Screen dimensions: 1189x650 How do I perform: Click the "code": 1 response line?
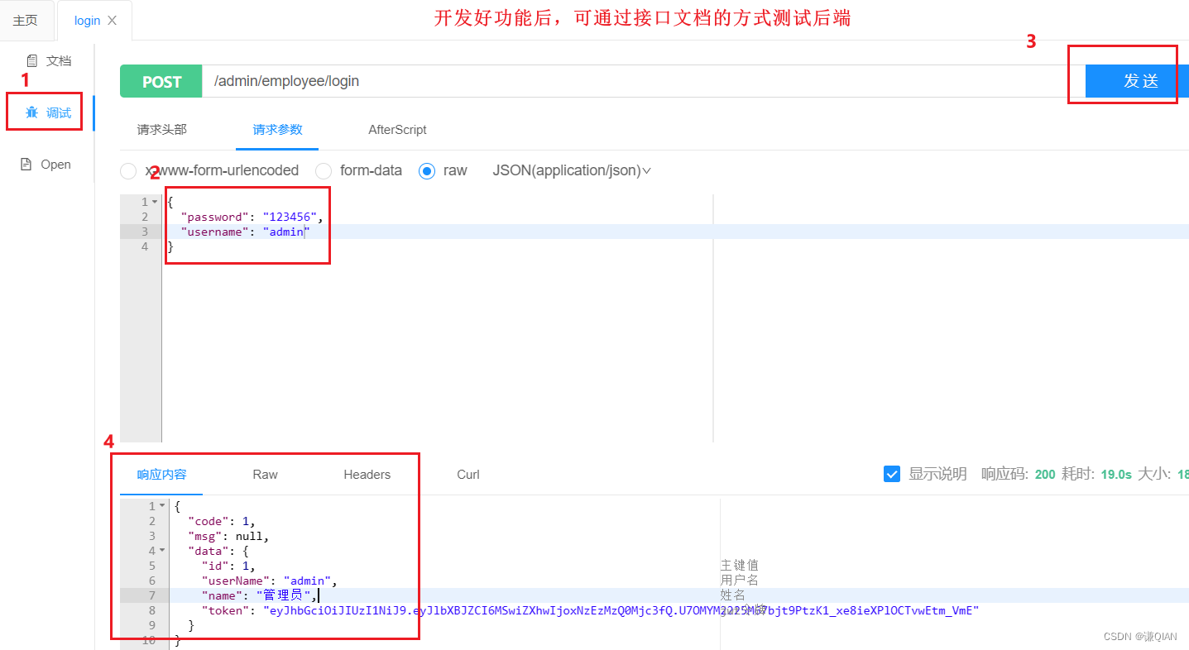coord(222,521)
